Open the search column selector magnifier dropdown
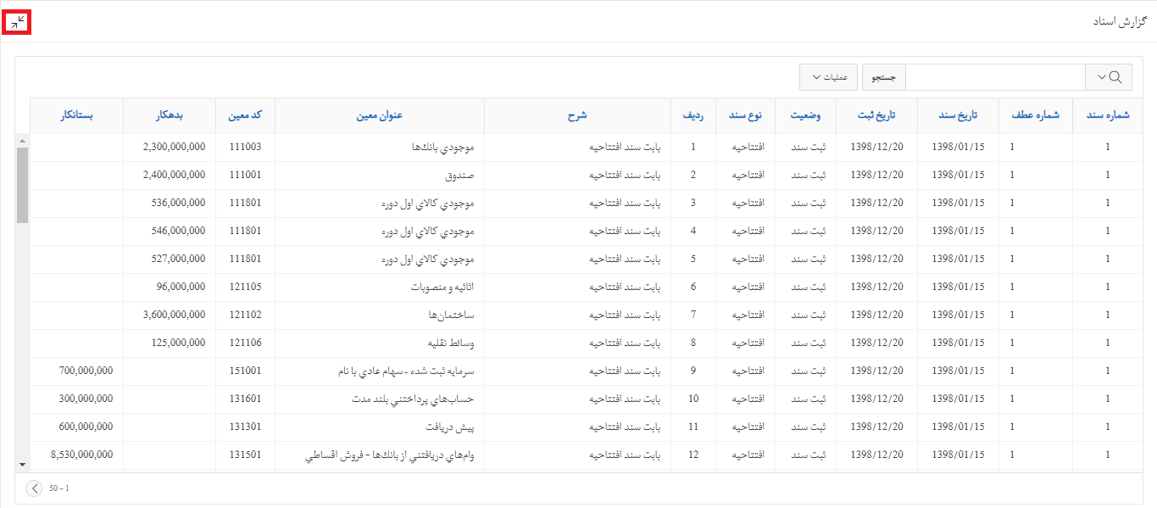 click(x=1109, y=77)
